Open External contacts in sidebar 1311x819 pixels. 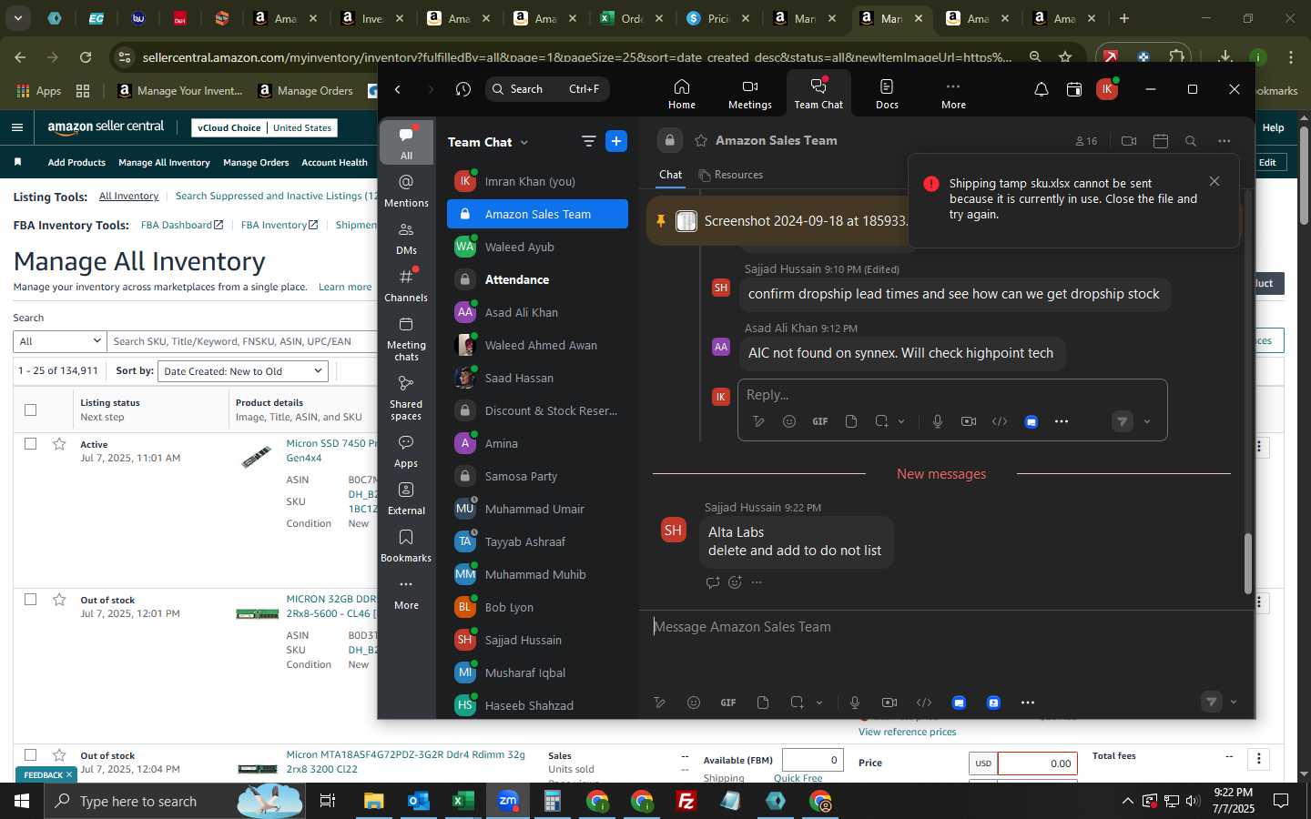(x=406, y=499)
